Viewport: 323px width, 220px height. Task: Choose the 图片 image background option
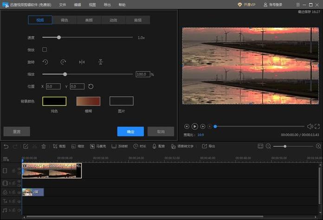[122, 101]
